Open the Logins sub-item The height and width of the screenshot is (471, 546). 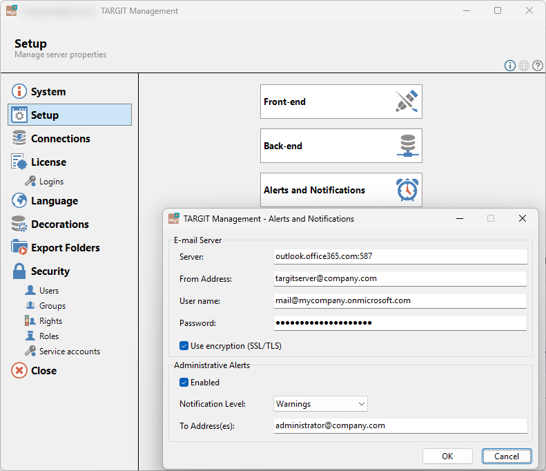[x=51, y=182]
